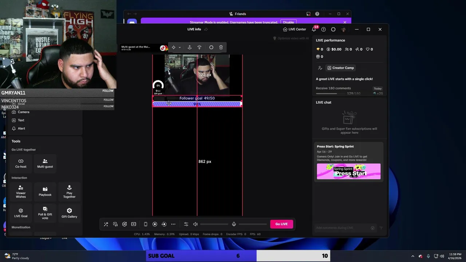Open LIVE Goal tool
This screenshot has height=262, width=466.
pyautogui.click(x=21, y=213)
